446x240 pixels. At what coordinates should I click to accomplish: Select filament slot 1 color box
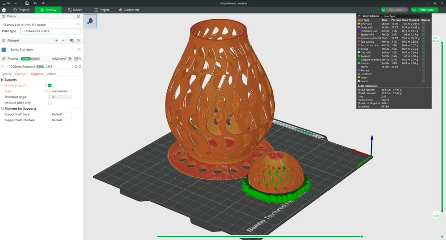[x=4, y=50]
